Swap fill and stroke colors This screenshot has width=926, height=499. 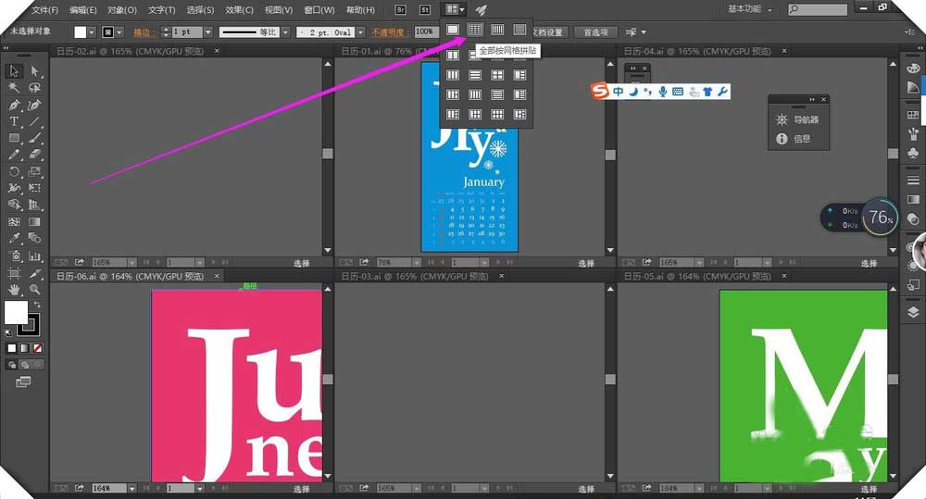coord(37,305)
